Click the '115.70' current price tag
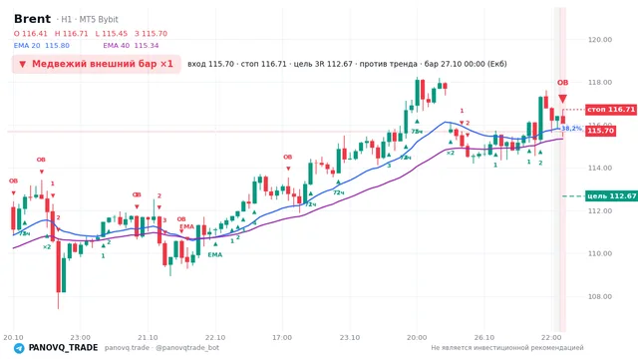Image resolution: width=638 pixels, height=359 pixels. [600, 131]
